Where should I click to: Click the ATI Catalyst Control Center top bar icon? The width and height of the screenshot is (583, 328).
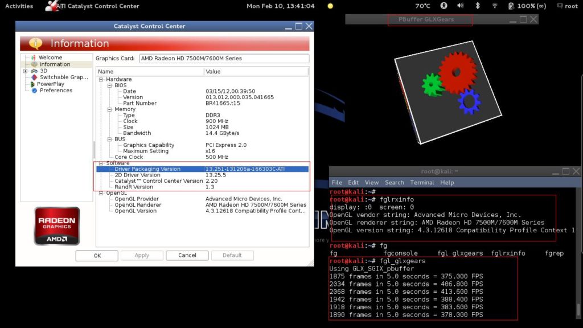(x=51, y=6)
